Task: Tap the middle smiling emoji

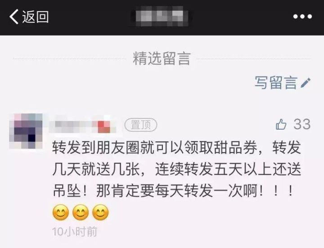Action: [x=81, y=212]
